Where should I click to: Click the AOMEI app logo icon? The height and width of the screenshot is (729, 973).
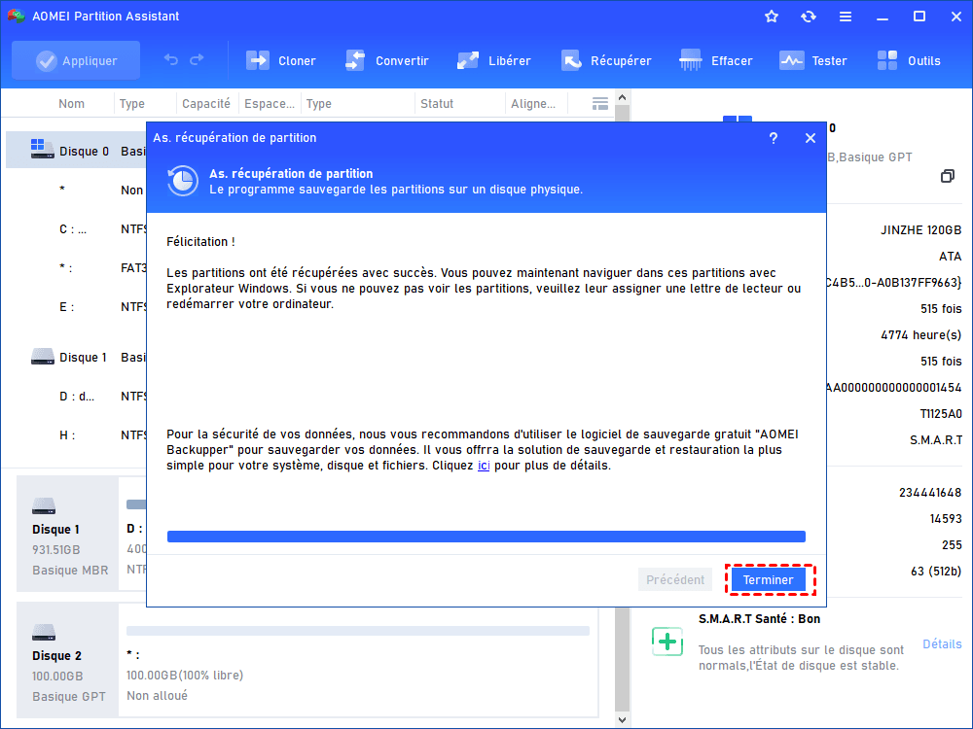click(16, 17)
